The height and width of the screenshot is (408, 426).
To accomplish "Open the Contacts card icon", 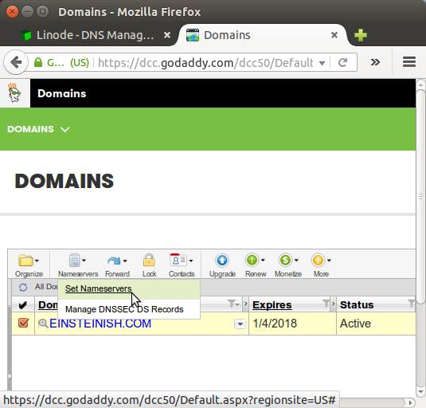I will click(178, 260).
